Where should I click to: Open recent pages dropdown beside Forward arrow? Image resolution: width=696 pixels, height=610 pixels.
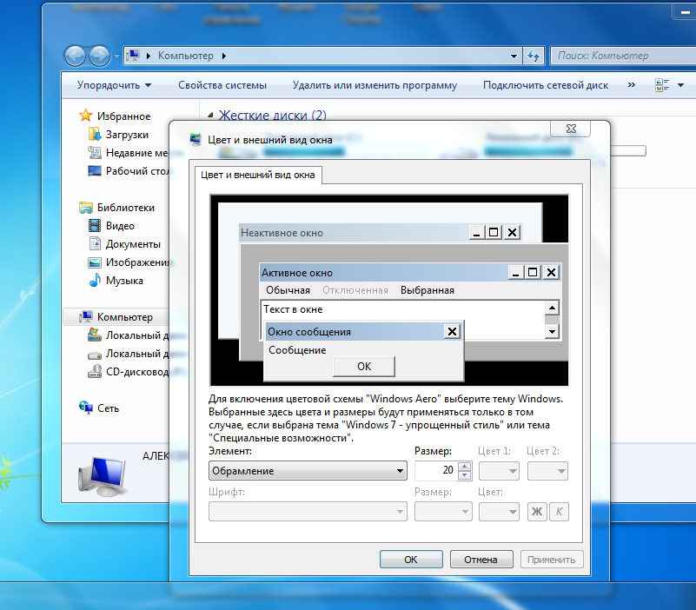(116, 56)
